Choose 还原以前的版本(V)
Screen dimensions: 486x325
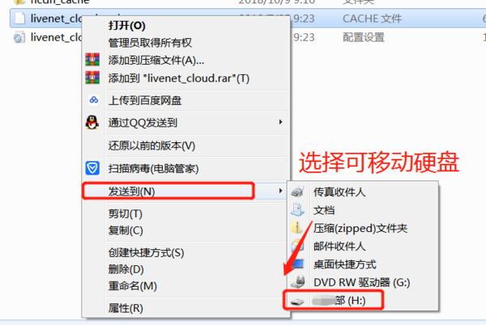151,146
